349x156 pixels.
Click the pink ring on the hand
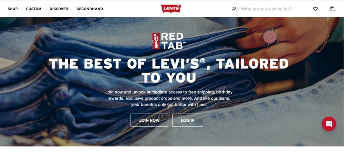click(x=270, y=37)
